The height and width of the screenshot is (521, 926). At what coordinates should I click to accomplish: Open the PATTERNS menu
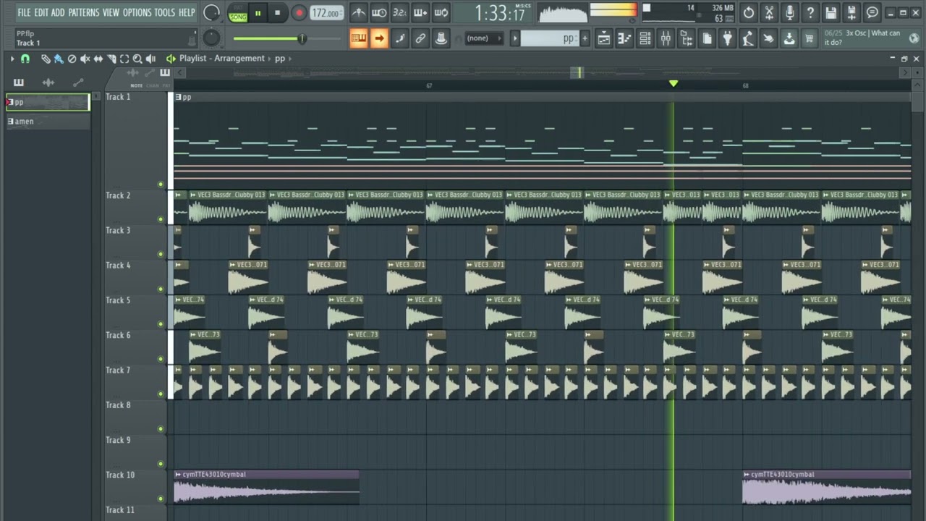pos(84,12)
